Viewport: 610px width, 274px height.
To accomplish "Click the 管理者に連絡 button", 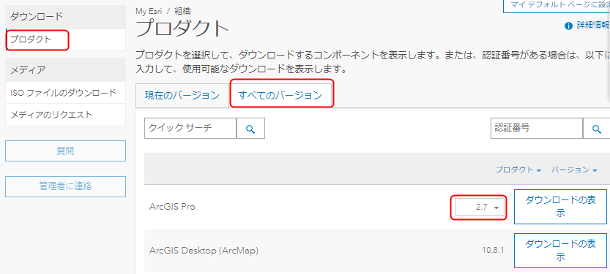I will pyautogui.click(x=65, y=186).
